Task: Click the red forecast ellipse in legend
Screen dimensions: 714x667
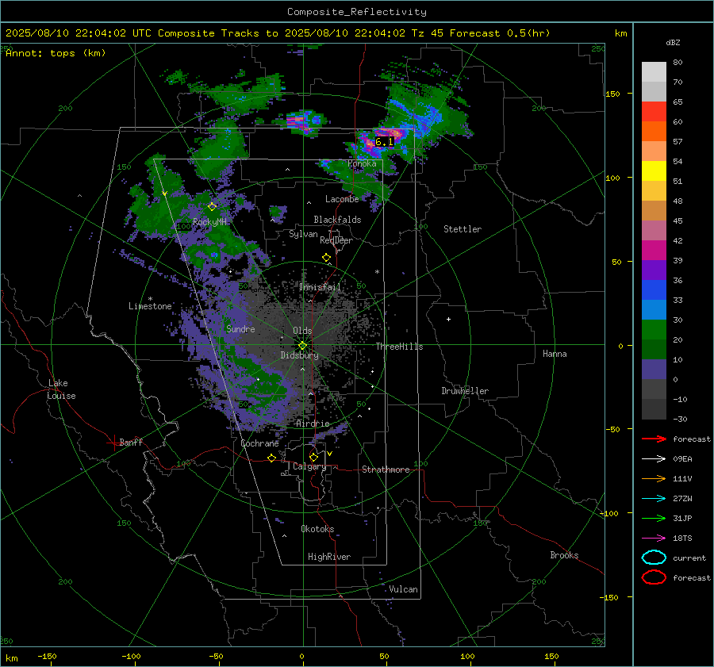Action: pyautogui.click(x=654, y=577)
